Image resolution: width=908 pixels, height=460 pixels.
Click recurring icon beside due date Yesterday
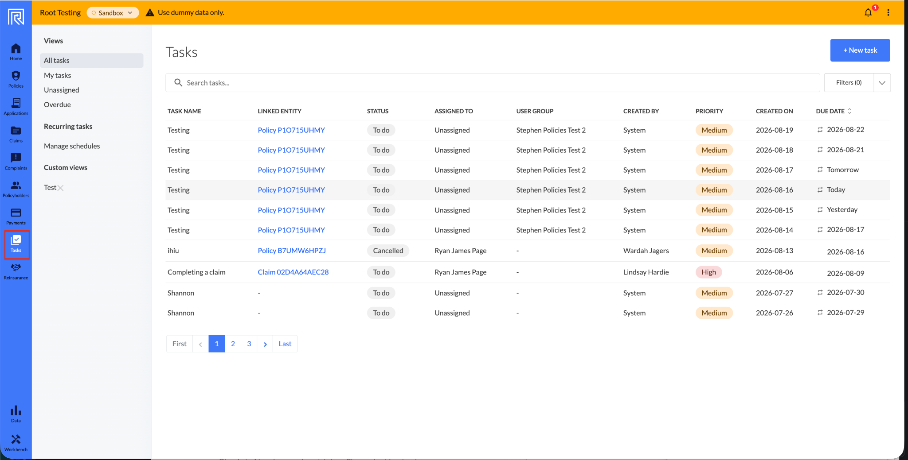[x=820, y=209]
